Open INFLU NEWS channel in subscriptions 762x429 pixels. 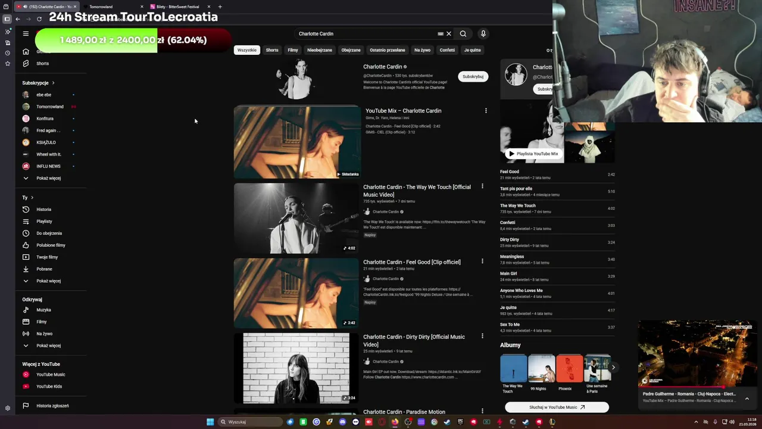tap(48, 166)
